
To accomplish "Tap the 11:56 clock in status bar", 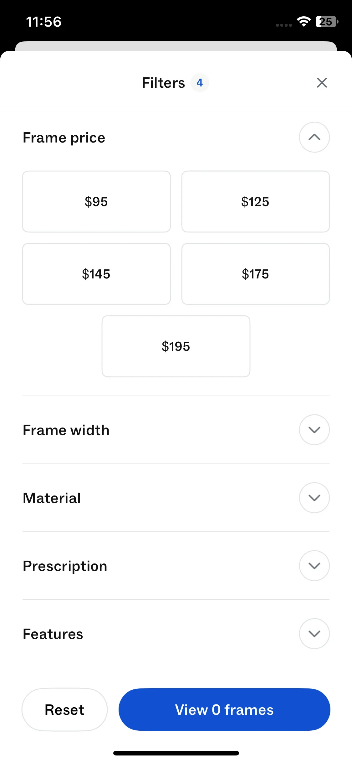I will (x=44, y=22).
